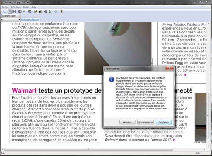Screen dimensions: 212x156
Task: Select the cursor selection mode icon
Action: [x=14, y=11]
